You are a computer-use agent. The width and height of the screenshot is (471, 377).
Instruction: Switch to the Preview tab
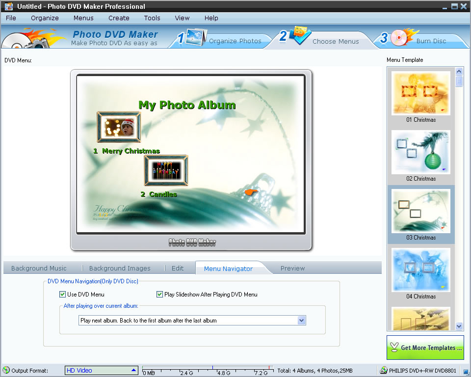click(x=292, y=268)
